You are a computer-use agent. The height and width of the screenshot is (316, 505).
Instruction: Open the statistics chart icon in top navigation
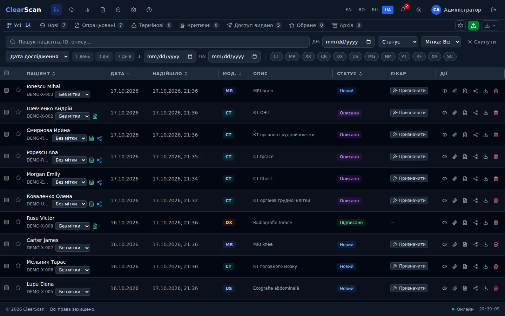[x=87, y=10]
